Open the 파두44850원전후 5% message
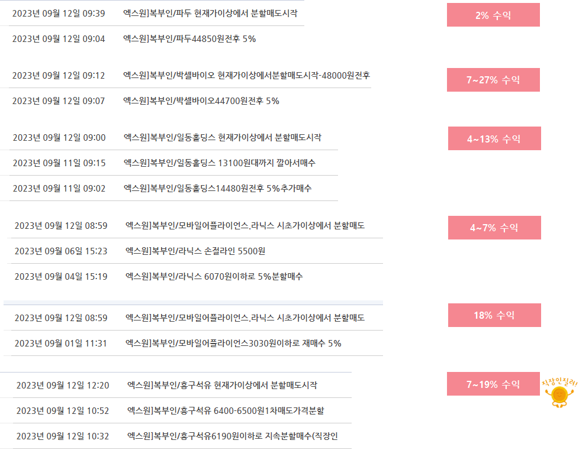The height and width of the screenshot is (450, 579). point(189,38)
